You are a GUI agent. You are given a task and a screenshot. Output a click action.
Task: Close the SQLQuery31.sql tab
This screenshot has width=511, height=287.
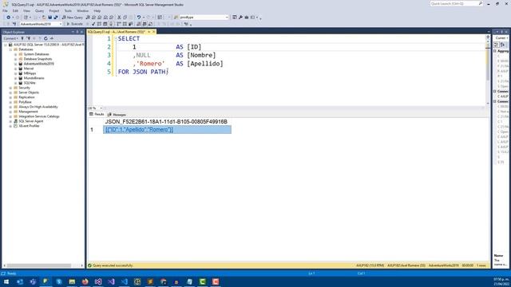(154, 32)
